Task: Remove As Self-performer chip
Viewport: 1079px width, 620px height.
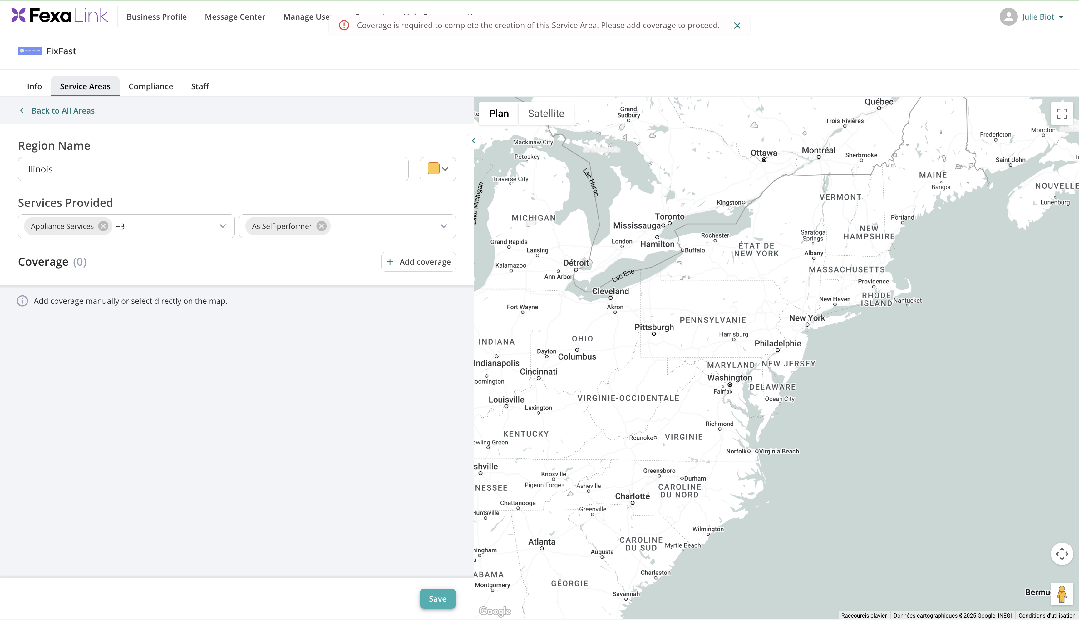Action: tap(322, 226)
